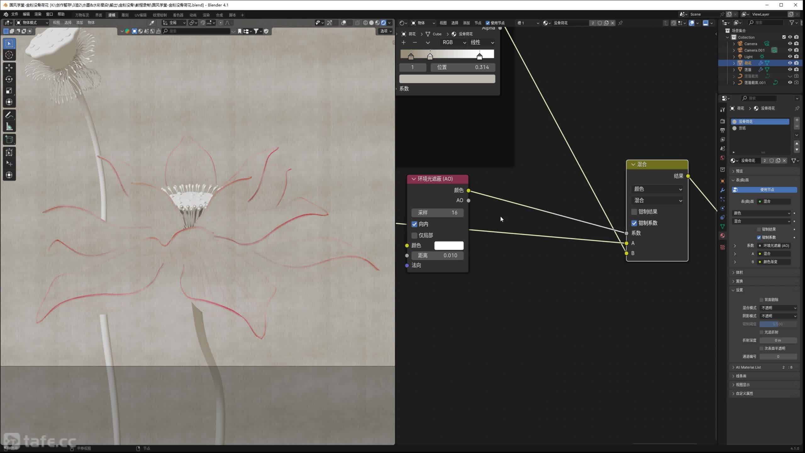The width and height of the screenshot is (805, 453).
Task: Open the 颜色 data type dropdown in Mix node
Action: click(658, 189)
